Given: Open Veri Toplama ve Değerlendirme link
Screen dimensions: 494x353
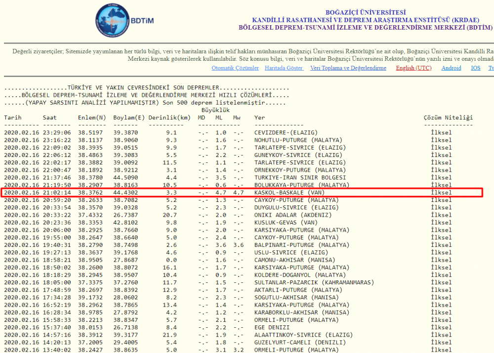Looking at the screenshot, I should pos(348,68).
